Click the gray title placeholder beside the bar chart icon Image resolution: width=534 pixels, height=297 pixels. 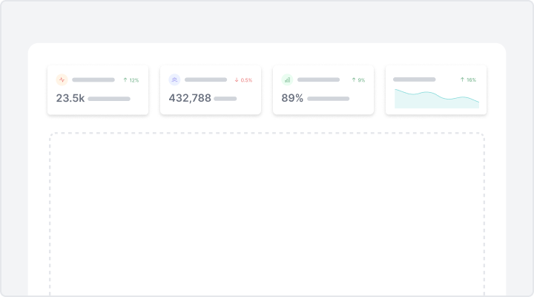click(318, 79)
